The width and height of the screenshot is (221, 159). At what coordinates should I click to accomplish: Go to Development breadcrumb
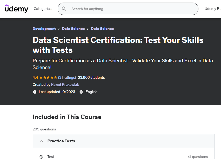tap(44, 29)
